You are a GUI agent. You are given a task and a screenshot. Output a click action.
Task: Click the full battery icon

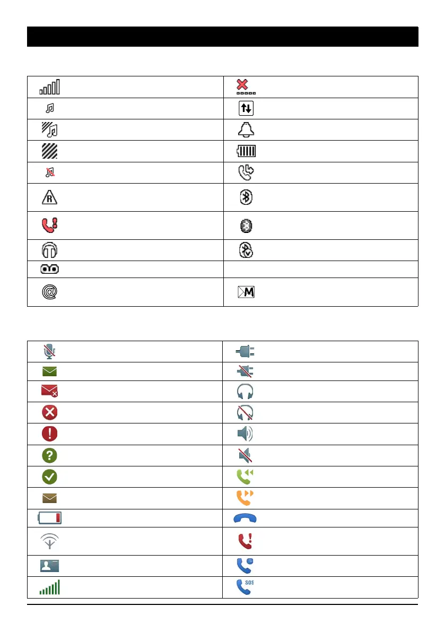tap(246, 152)
